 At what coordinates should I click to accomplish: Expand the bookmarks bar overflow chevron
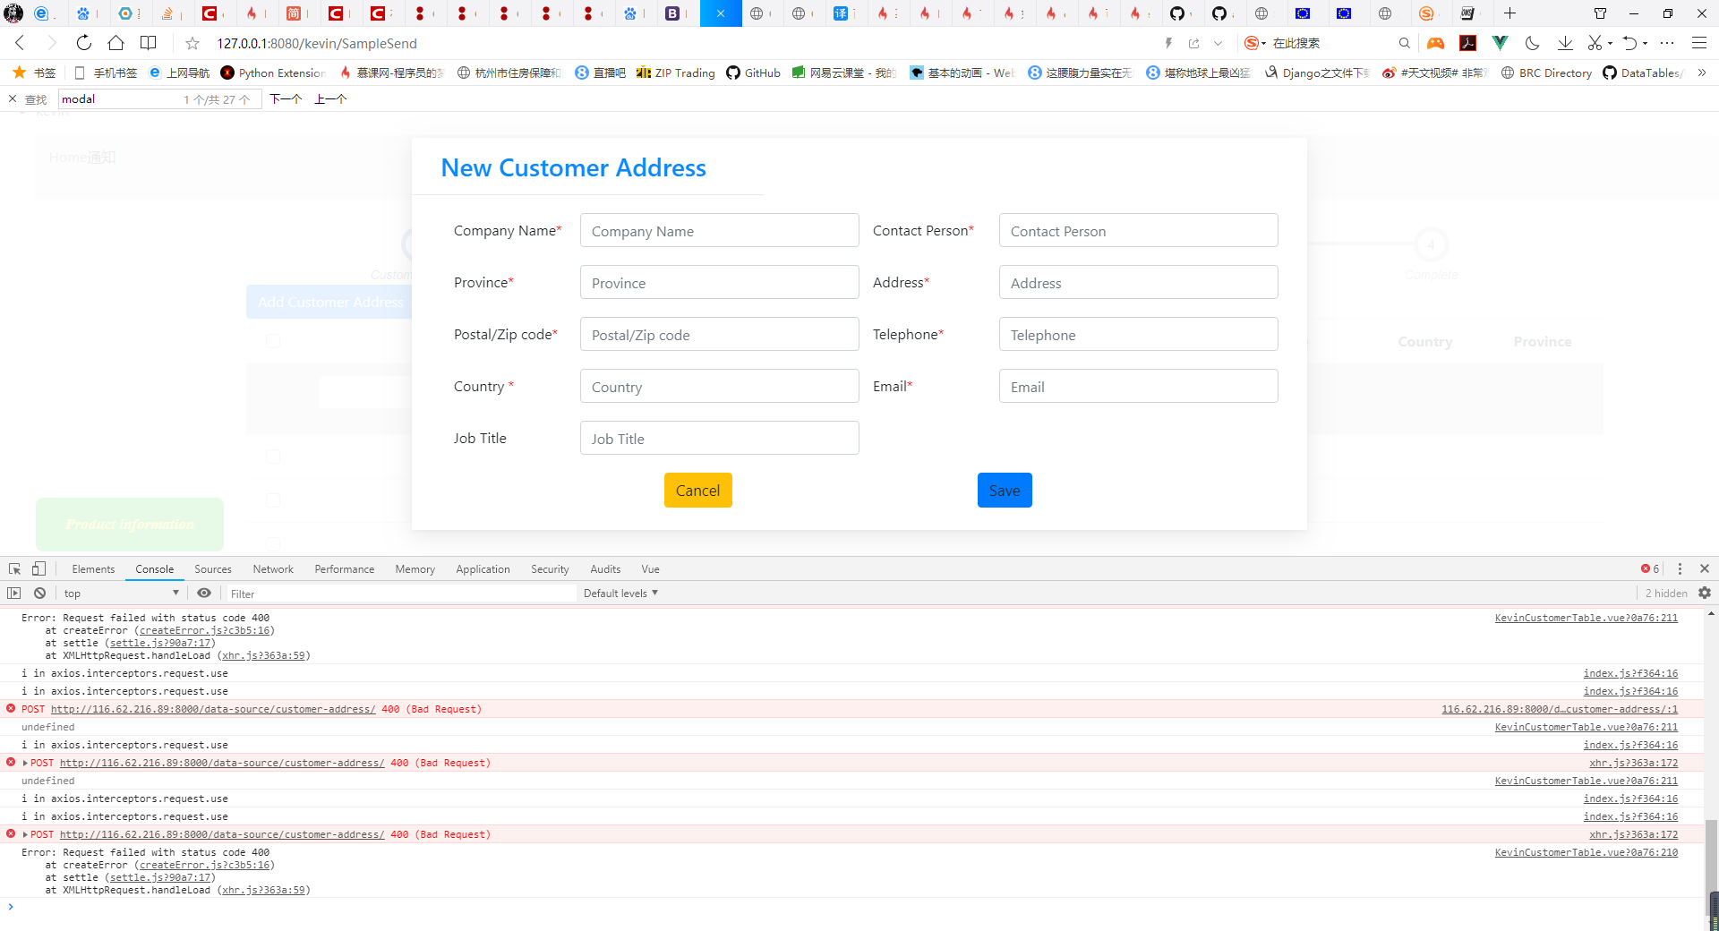[x=1702, y=73]
